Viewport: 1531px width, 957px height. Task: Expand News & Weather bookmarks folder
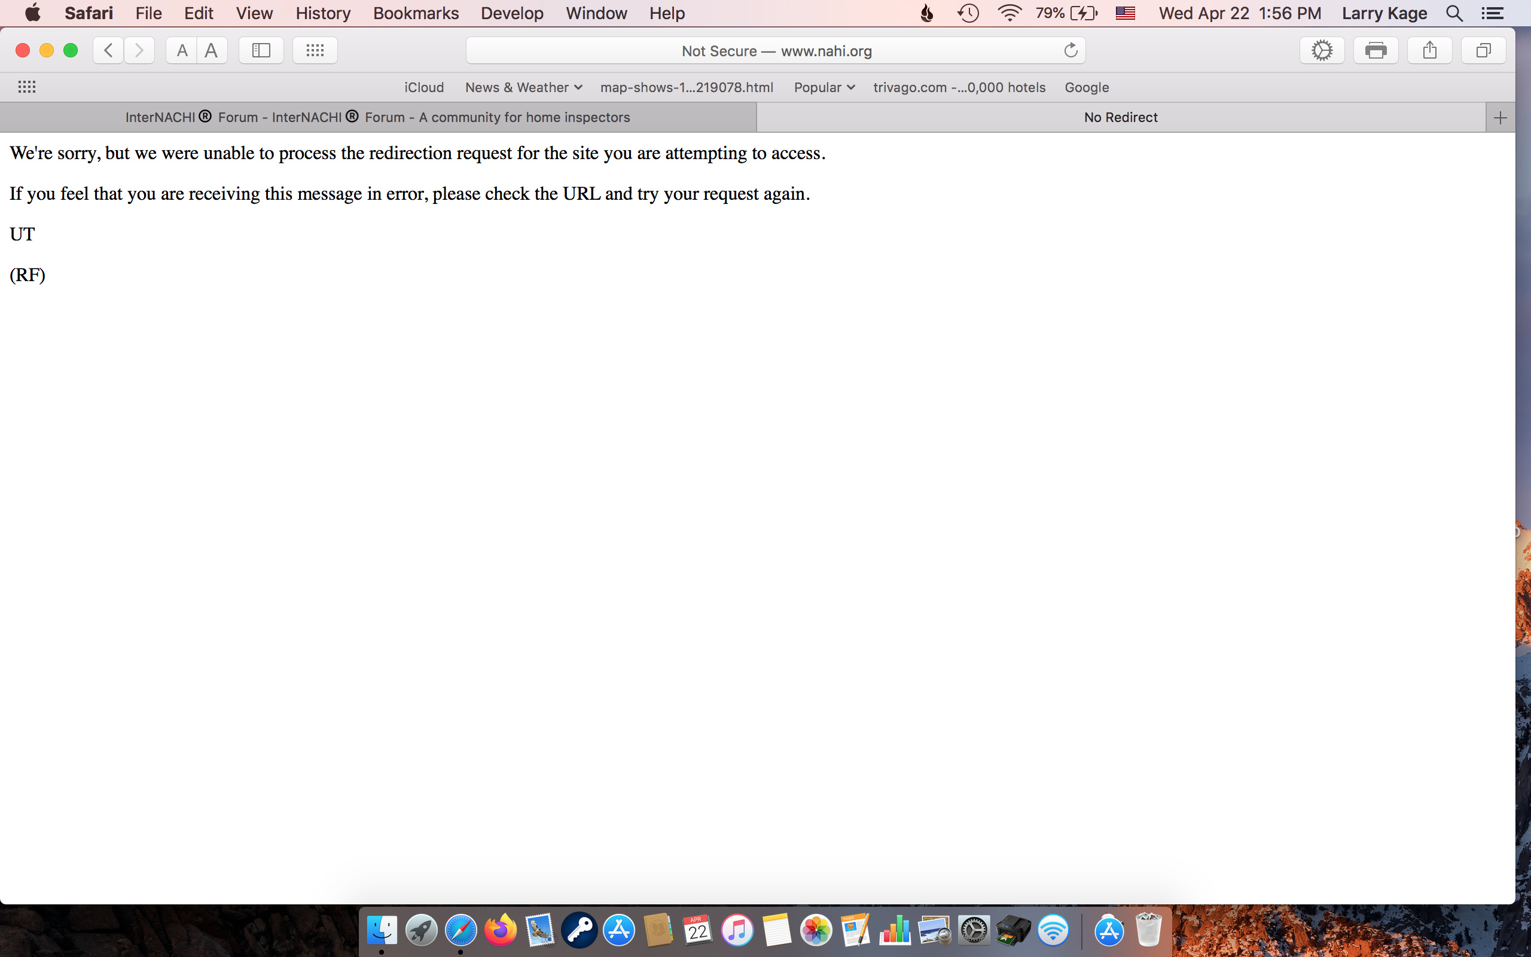523,87
